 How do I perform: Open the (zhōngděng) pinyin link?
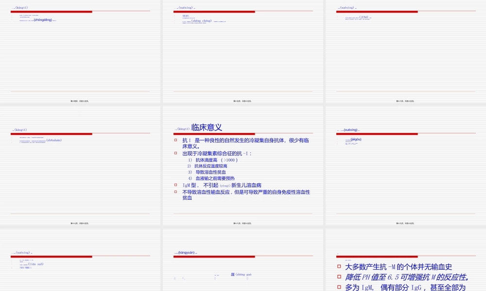point(42,20)
